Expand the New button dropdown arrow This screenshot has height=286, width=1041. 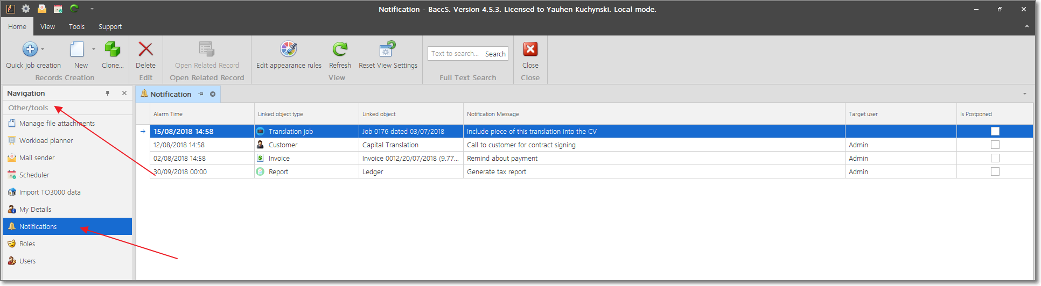(x=94, y=49)
